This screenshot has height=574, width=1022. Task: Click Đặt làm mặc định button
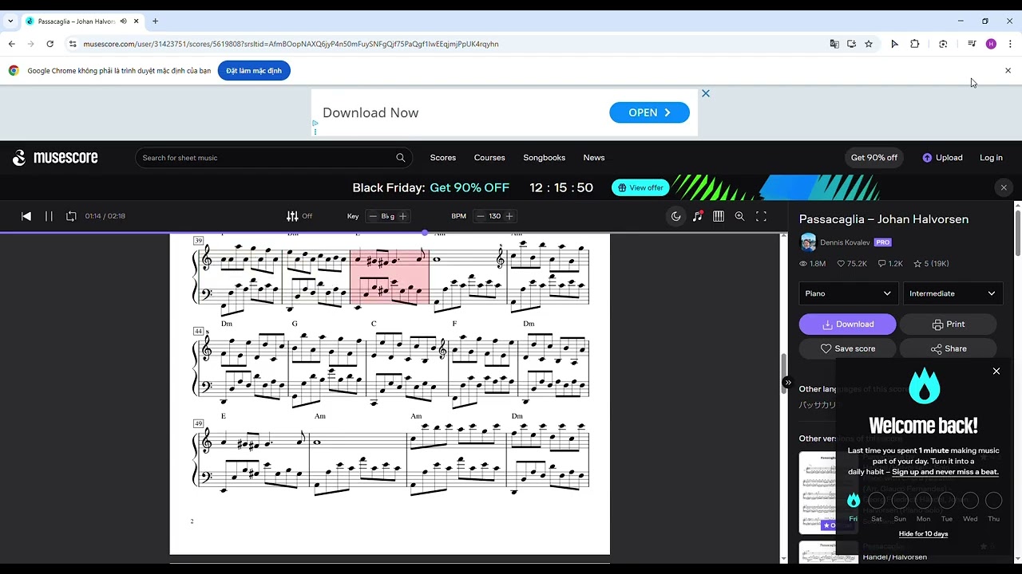pos(254,71)
